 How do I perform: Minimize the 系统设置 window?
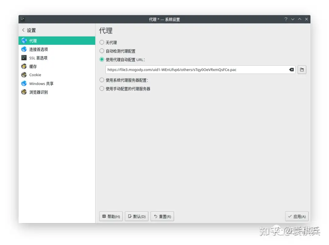tap(293, 19)
